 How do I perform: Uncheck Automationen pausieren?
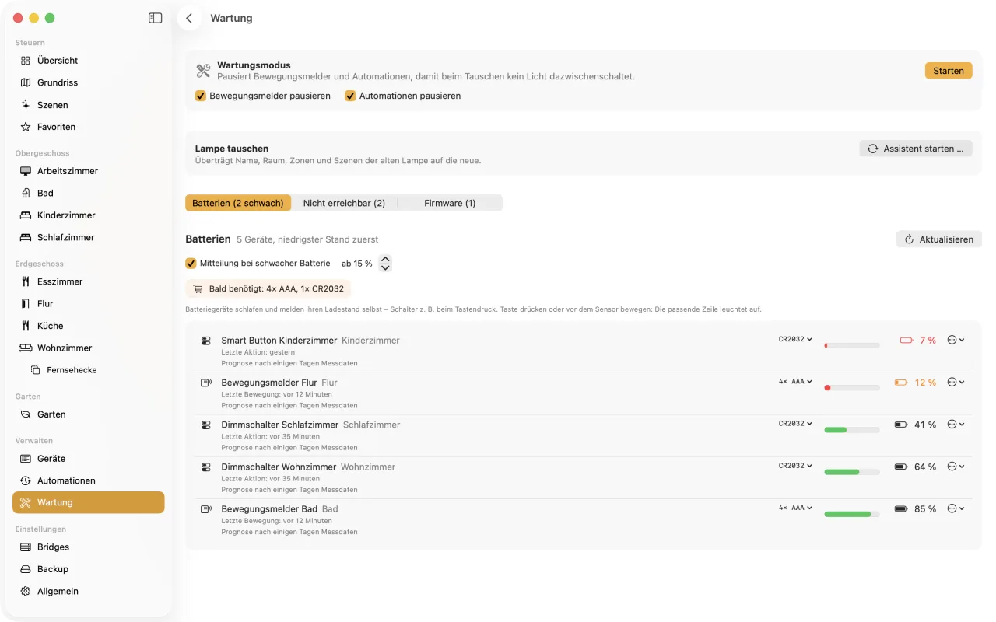350,96
